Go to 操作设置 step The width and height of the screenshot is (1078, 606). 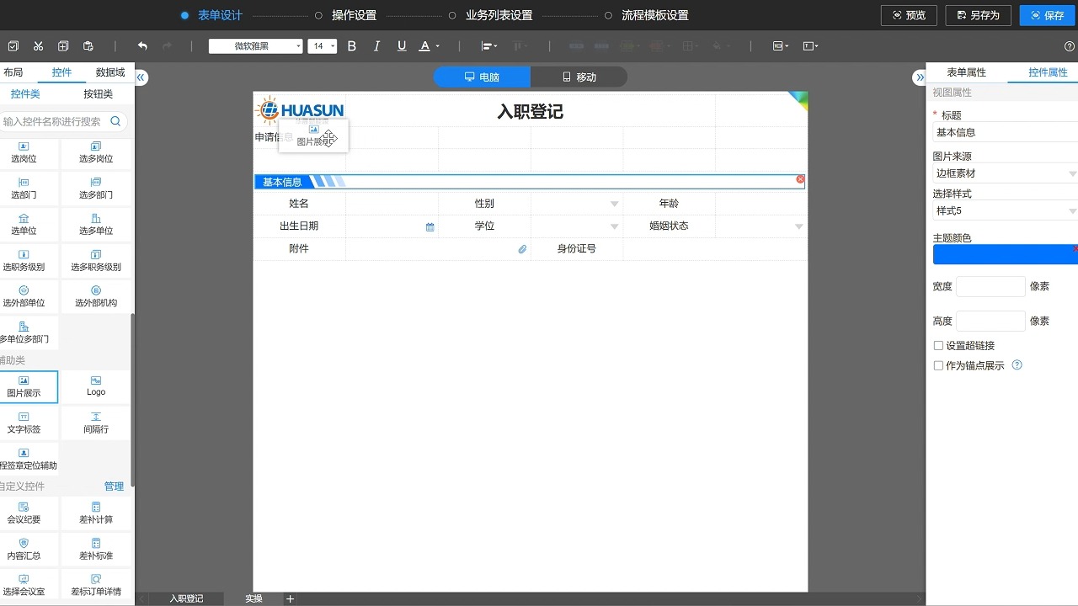pyautogui.click(x=354, y=15)
